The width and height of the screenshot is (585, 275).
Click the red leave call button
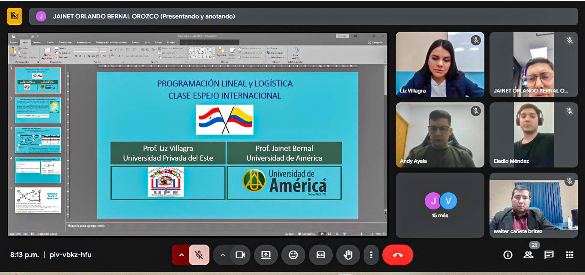(397, 255)
